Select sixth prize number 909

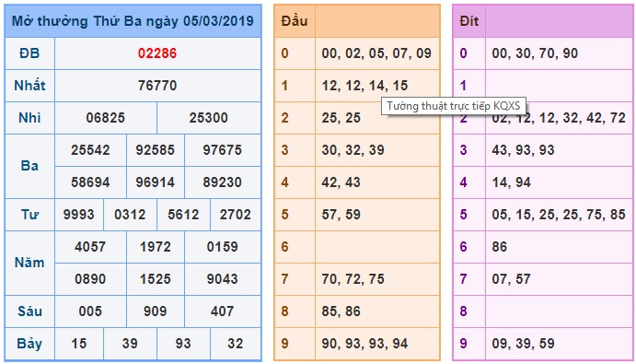coord(156,311)
